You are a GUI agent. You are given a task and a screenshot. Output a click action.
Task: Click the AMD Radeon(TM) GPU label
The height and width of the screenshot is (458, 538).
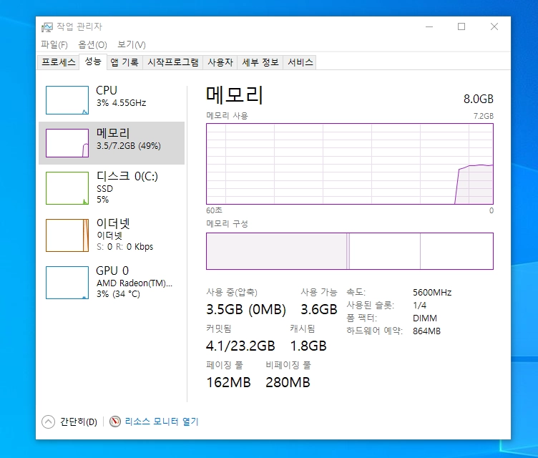134,283
